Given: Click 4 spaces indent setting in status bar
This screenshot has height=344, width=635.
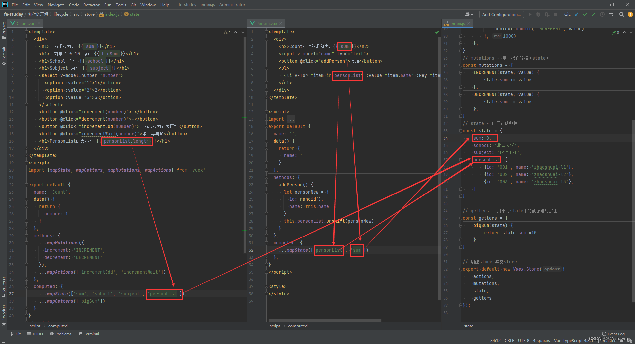Looking at the screenshot, I should click(541, 340).
